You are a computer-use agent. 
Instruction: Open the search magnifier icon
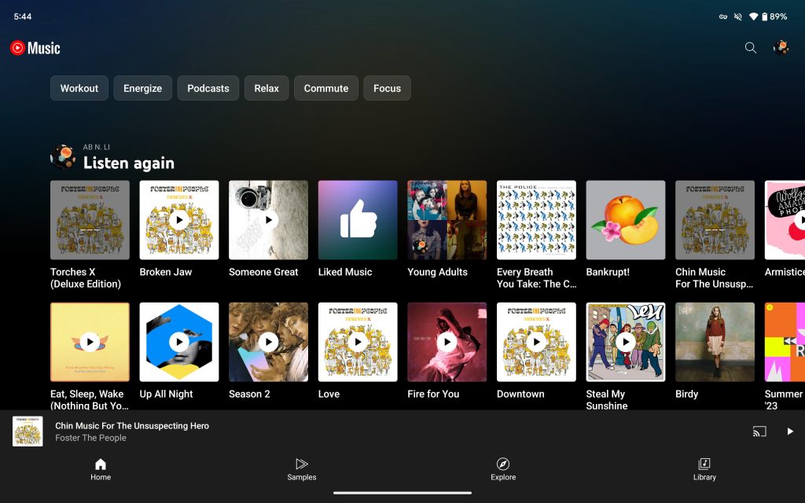pos(750,48)
